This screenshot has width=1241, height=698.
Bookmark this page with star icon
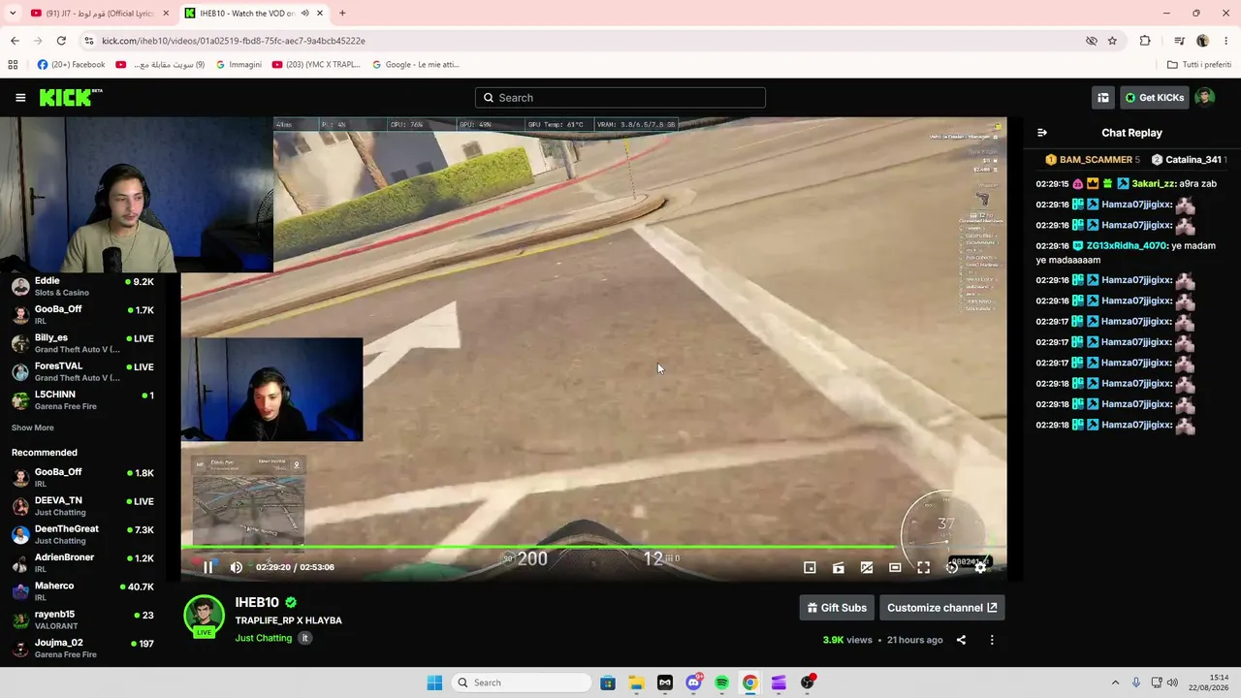pyautogui.click(x=1112, y=41)
